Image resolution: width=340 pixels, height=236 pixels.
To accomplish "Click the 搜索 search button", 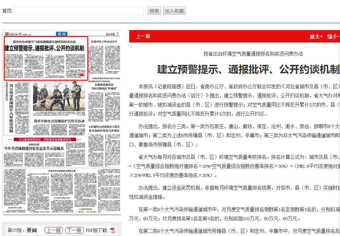I will (154, 11).
